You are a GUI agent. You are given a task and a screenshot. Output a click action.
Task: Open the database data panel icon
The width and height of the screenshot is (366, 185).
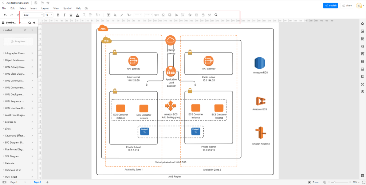[362, 62]
